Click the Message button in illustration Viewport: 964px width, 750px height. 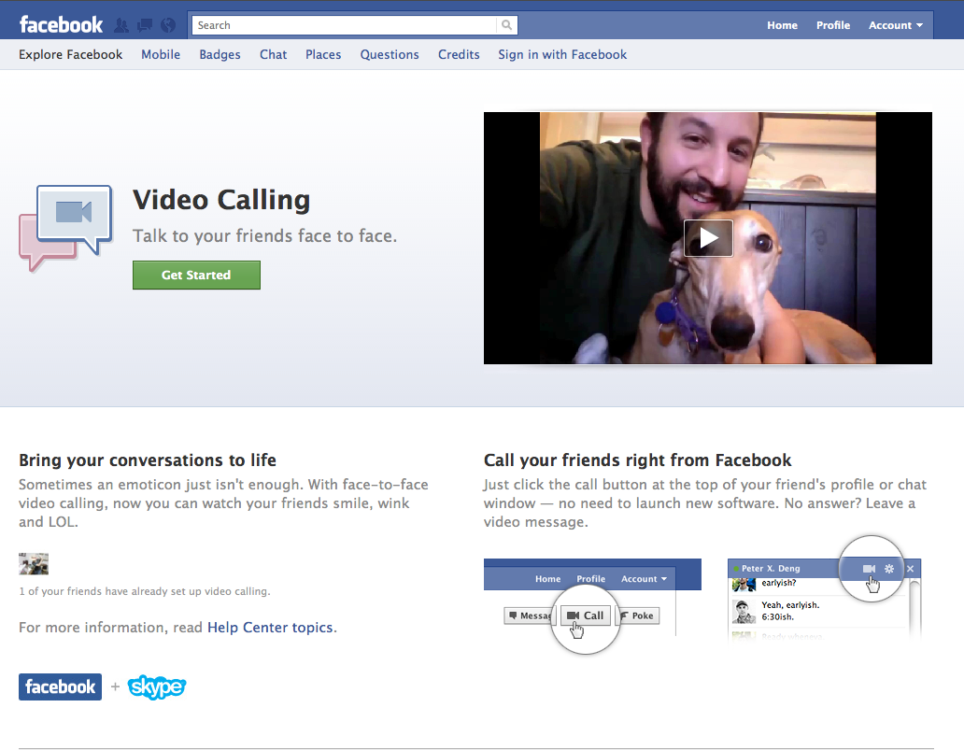(x=530, y=616)
